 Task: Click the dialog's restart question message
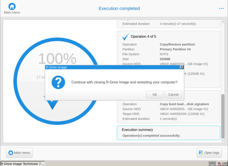124,82
